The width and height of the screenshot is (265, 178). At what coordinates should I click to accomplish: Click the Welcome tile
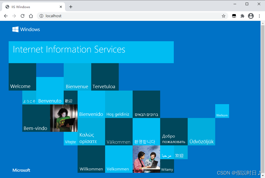[22, 77]
